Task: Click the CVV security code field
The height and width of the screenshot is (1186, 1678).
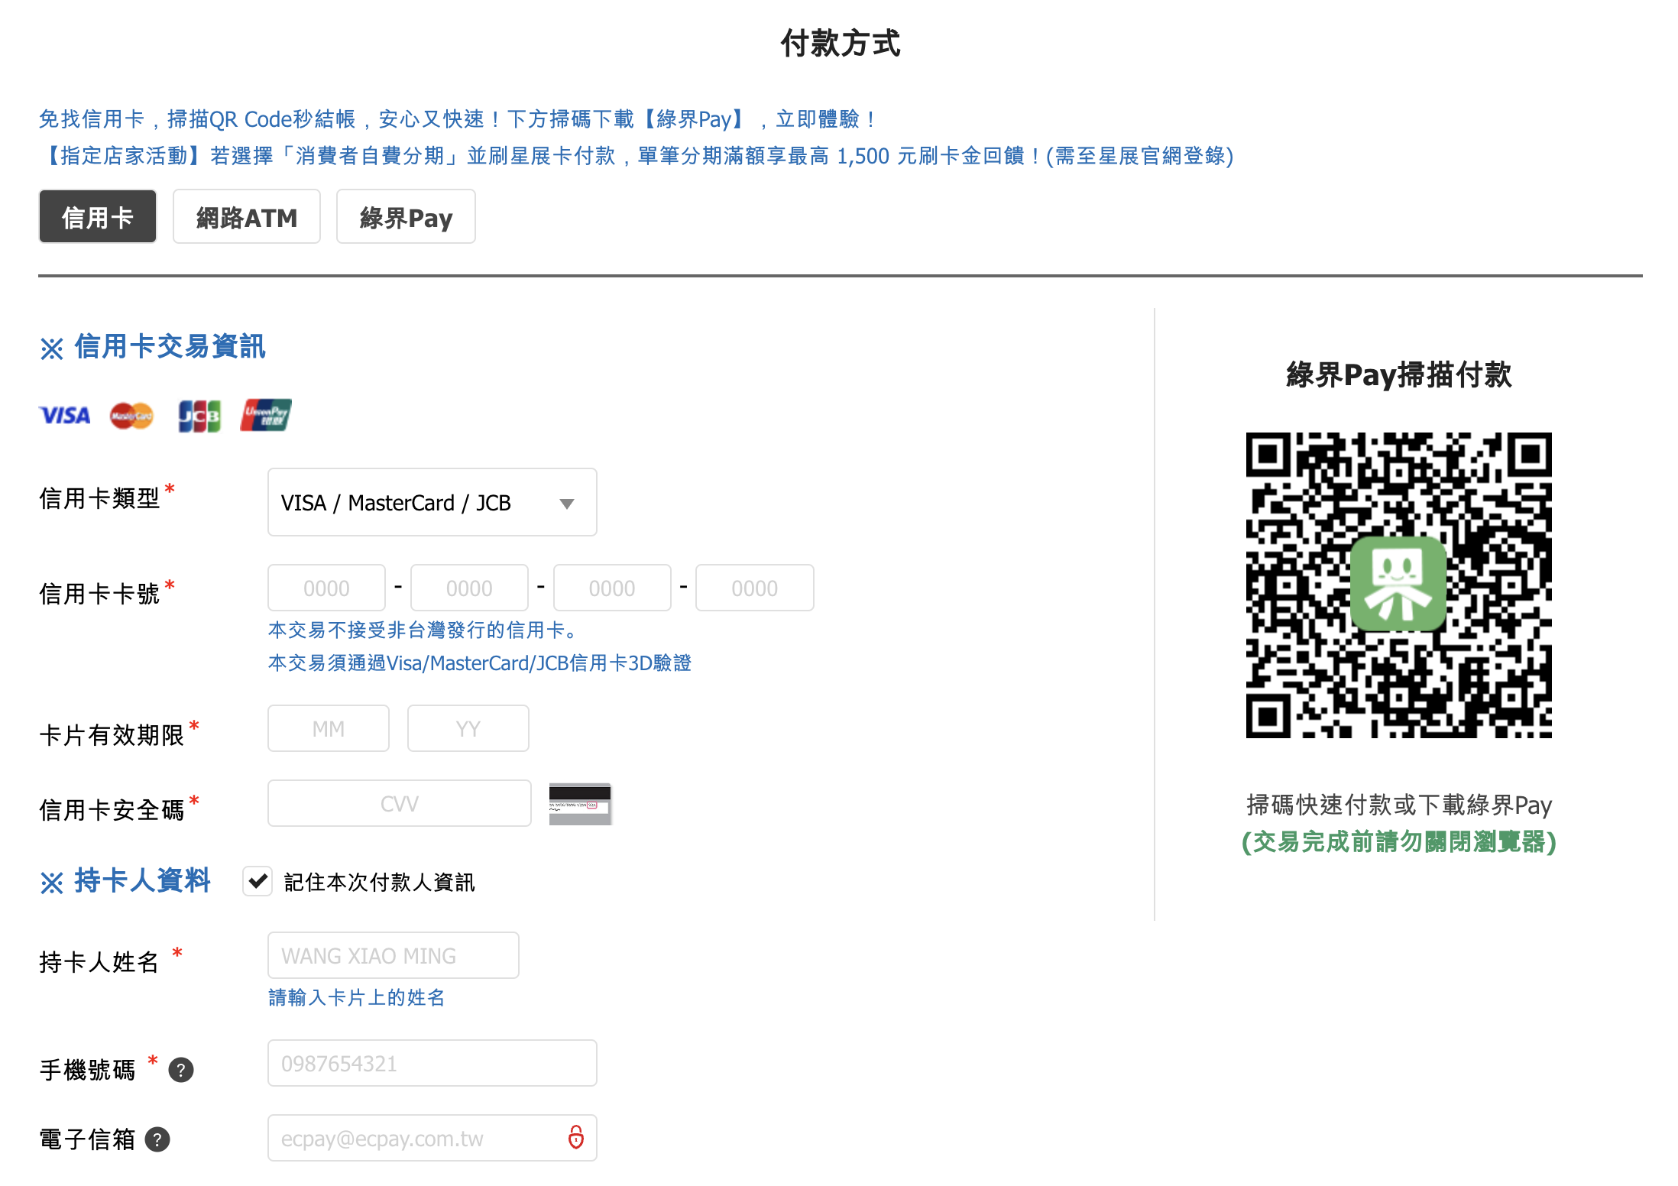Action: (400, 803)
